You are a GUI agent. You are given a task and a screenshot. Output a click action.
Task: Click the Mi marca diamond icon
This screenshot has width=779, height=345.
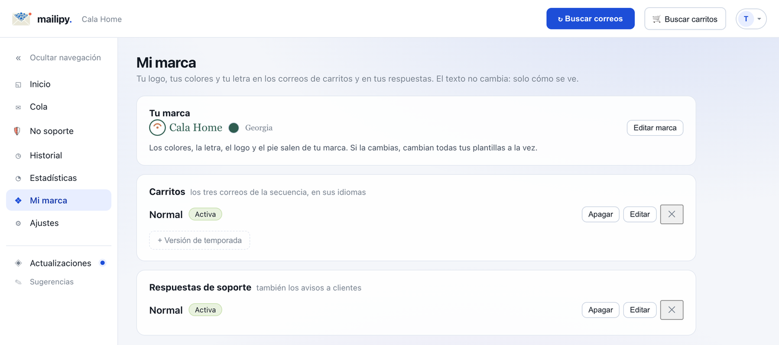coord(18,201)
